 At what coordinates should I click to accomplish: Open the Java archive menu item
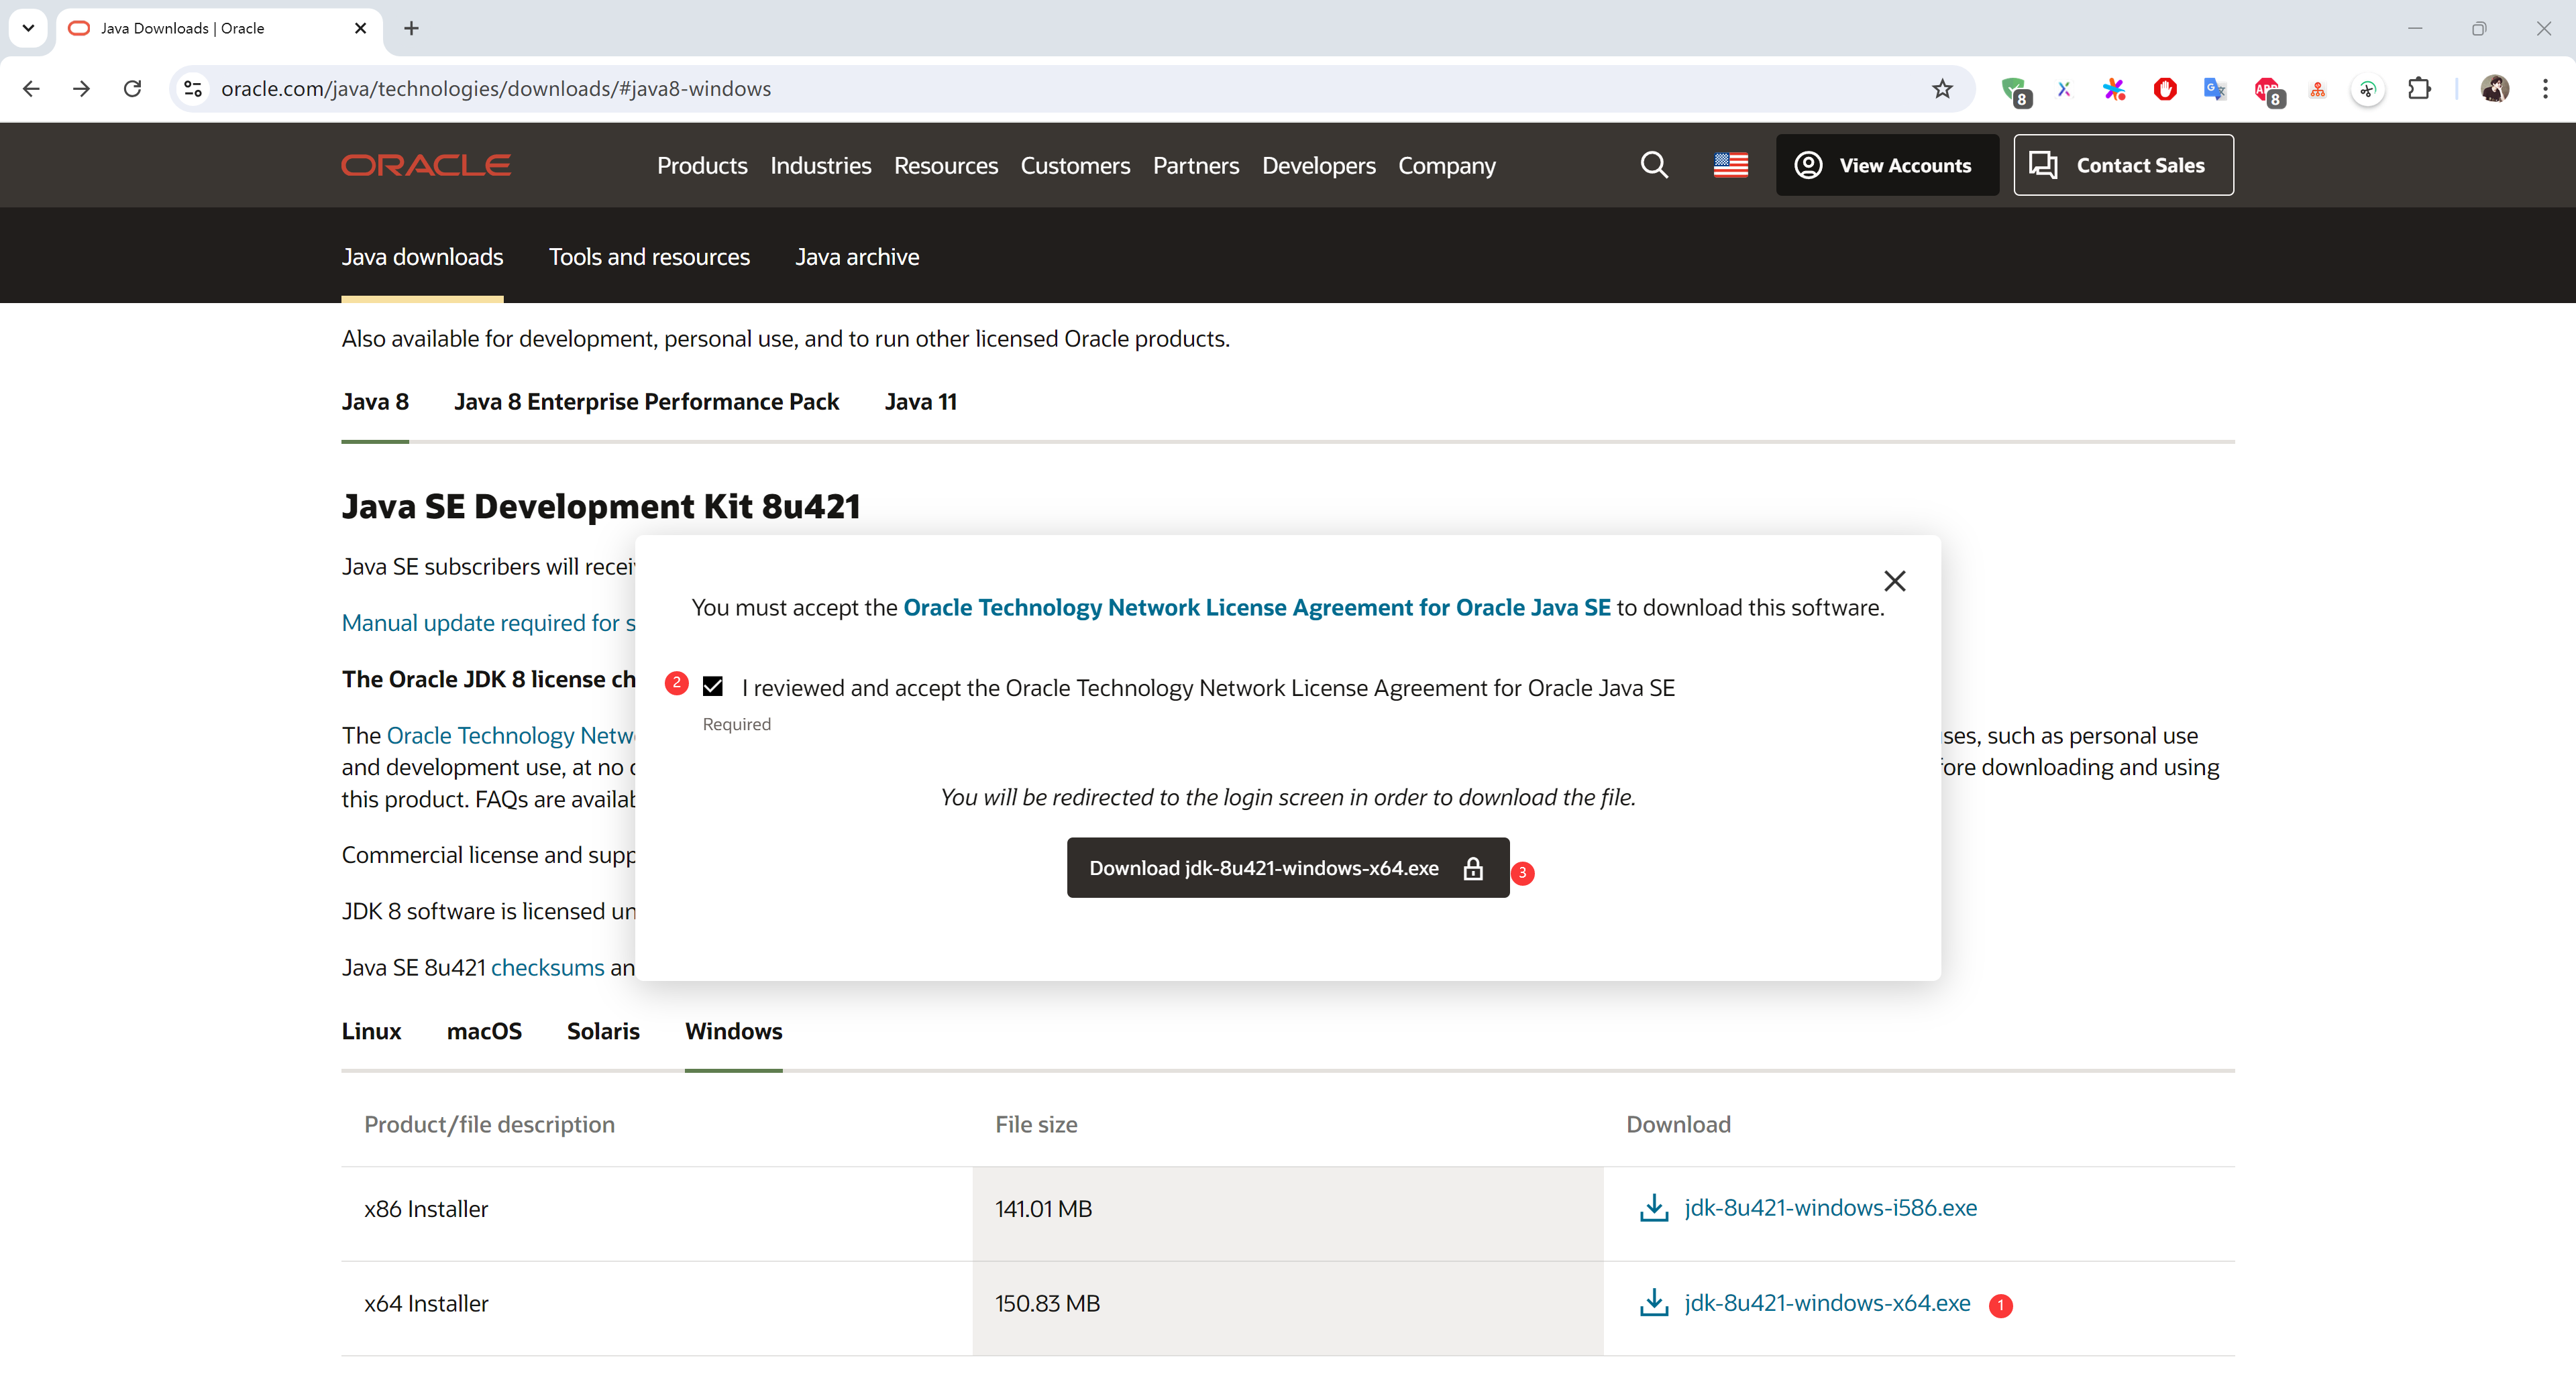(857, 257)
